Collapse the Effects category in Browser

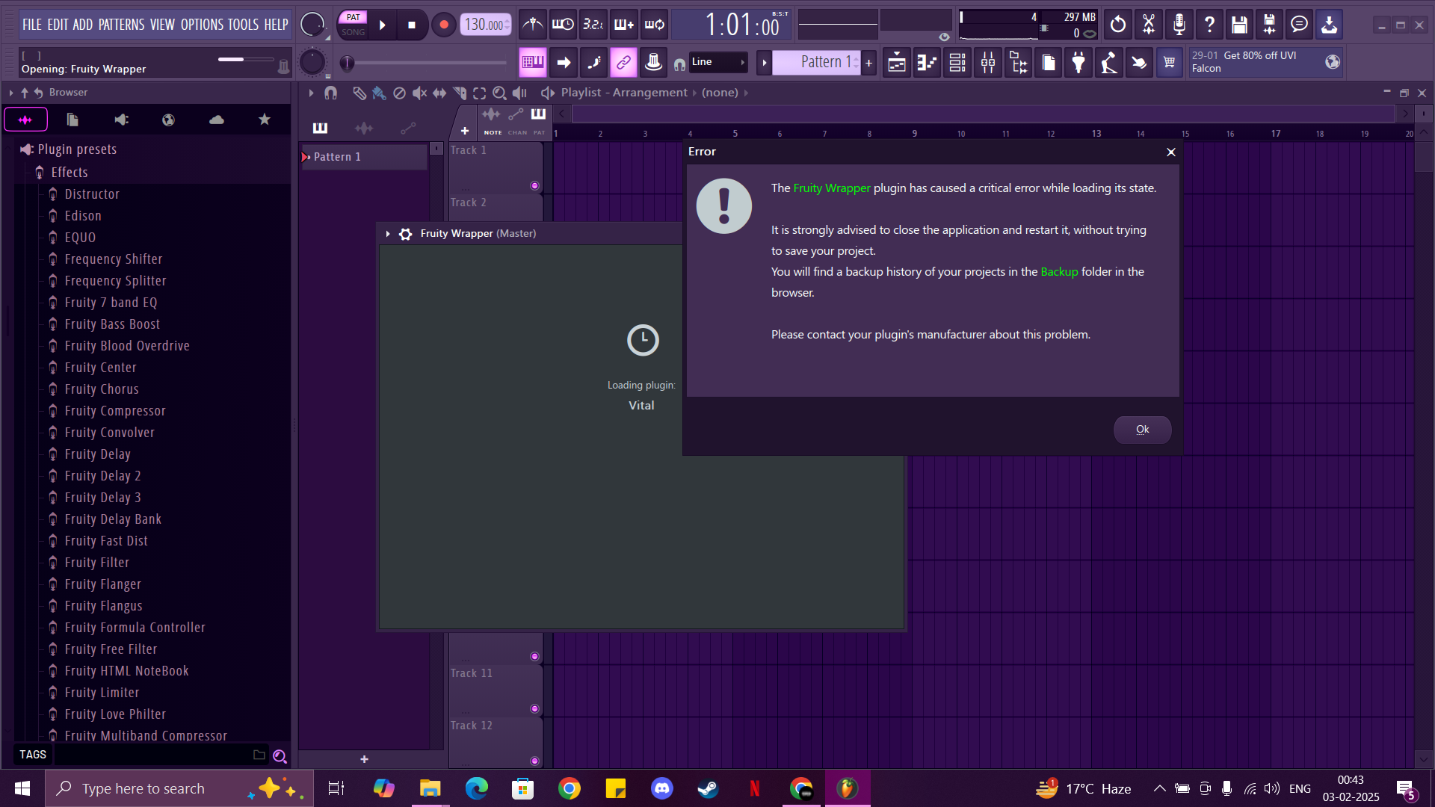tap(71, 172)
